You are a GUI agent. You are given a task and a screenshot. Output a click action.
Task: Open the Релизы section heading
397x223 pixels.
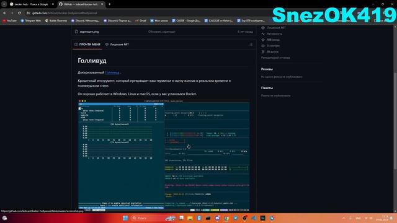pos(267,69)
